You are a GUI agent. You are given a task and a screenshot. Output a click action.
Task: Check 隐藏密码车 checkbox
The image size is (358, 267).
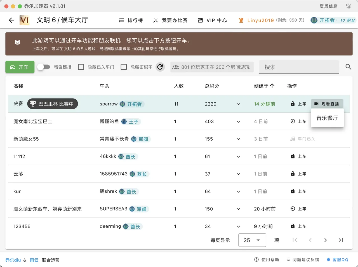tap(124, 67)
